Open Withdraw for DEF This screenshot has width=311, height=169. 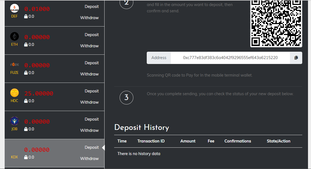(90, 18)
